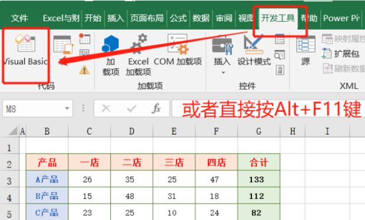Select the A产品 cell
Viewport: 365px width, 220px height.
47,179
